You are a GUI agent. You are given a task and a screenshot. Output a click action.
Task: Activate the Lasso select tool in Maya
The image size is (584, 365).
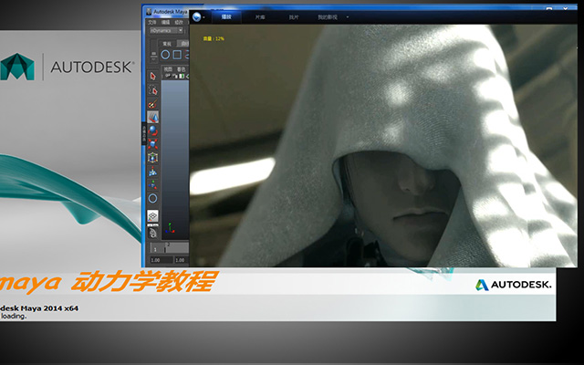point(152,89)
